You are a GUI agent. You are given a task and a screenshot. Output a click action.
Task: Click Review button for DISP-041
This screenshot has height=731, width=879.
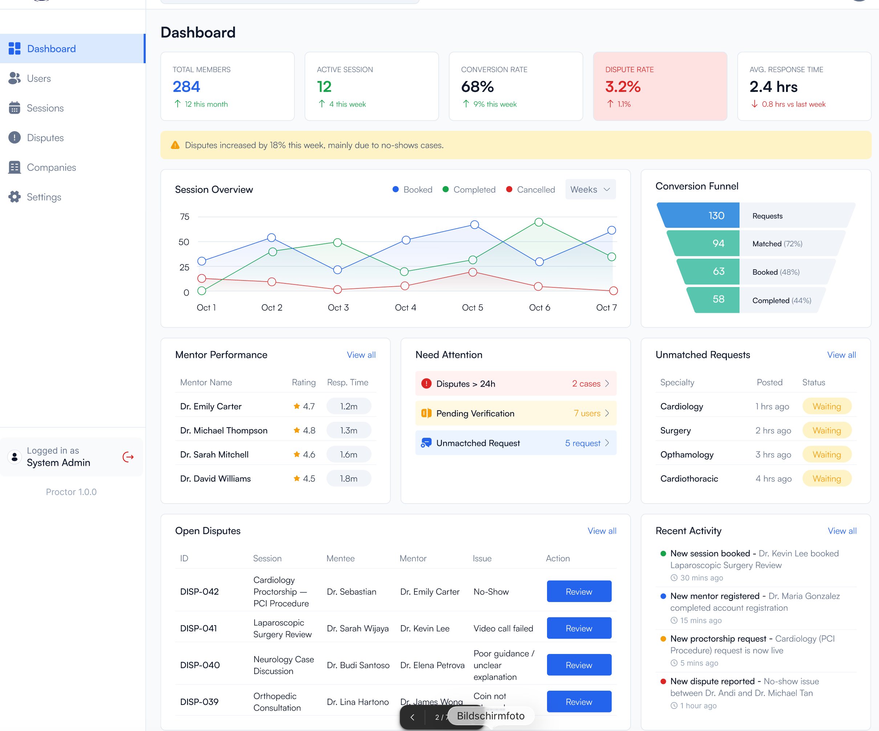[579, 629]
